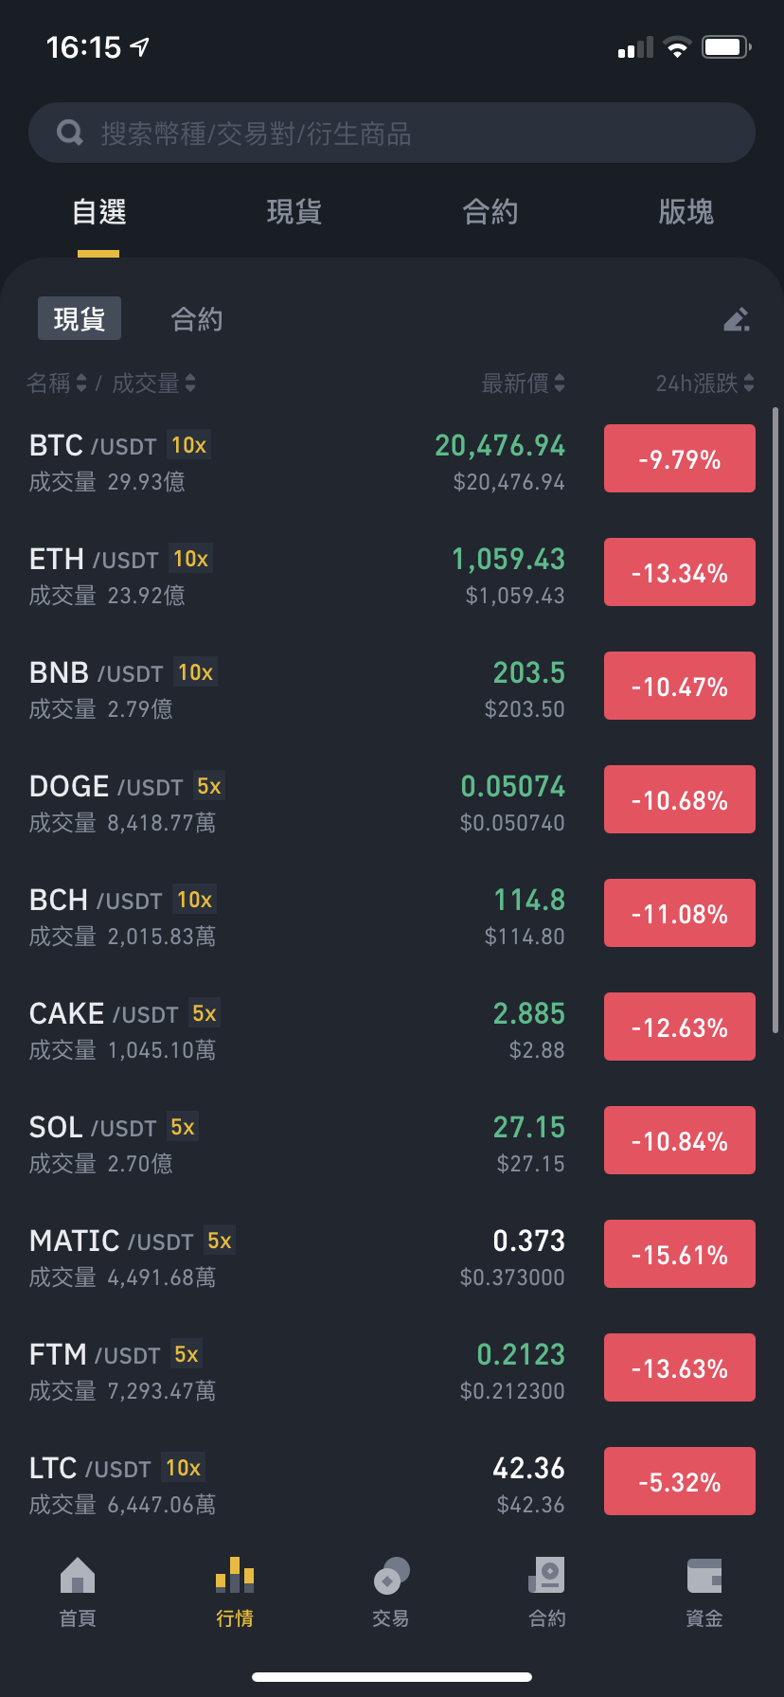This screenshot has width=784, height=1697.
Task: Sort list by 24h漲跌 change
Action: click(704, 383)
